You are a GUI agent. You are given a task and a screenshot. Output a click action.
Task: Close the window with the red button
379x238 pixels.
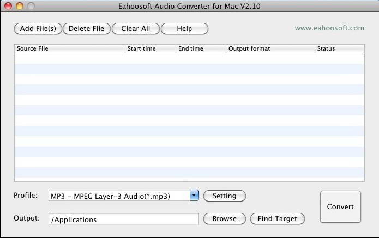click(8, 6)
